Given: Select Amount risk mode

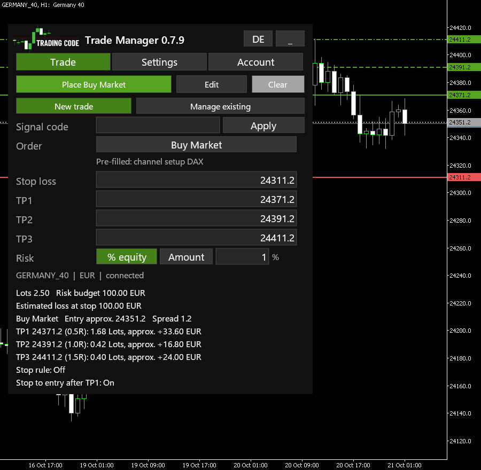Looking at the screenshot, I should coord(186,256).
